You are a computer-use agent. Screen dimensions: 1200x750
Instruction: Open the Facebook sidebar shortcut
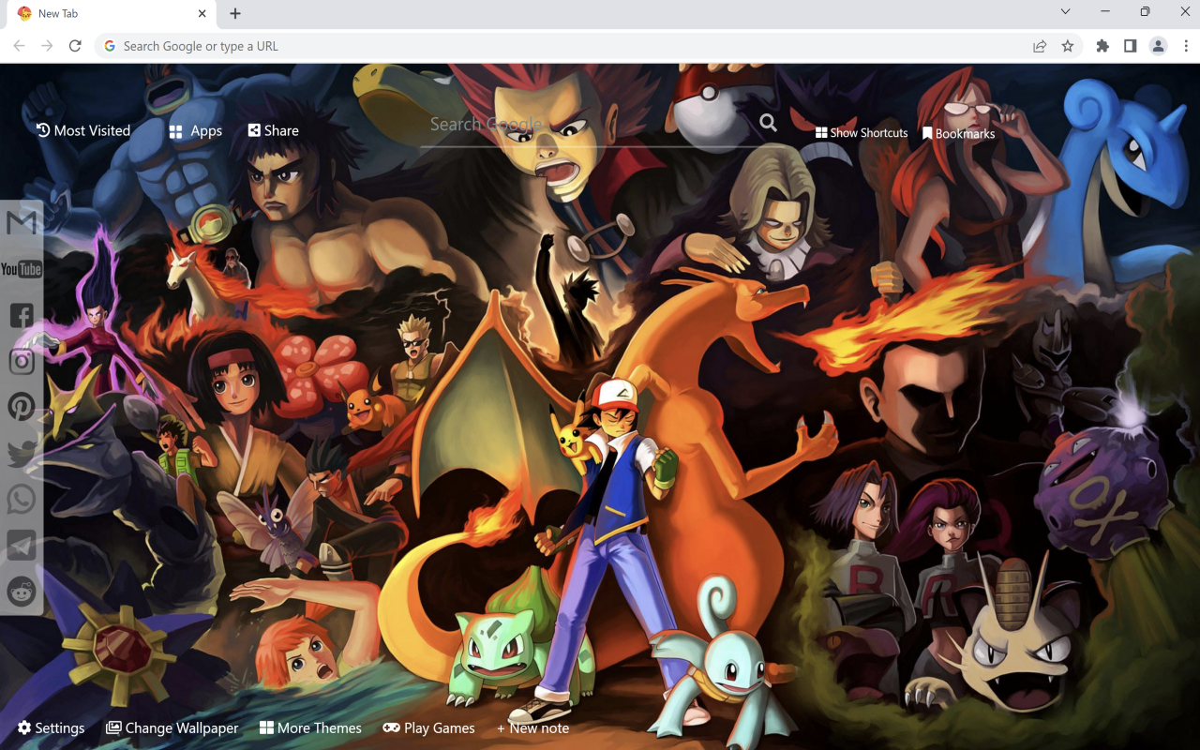pyautogui.click(x=22, y=315)
